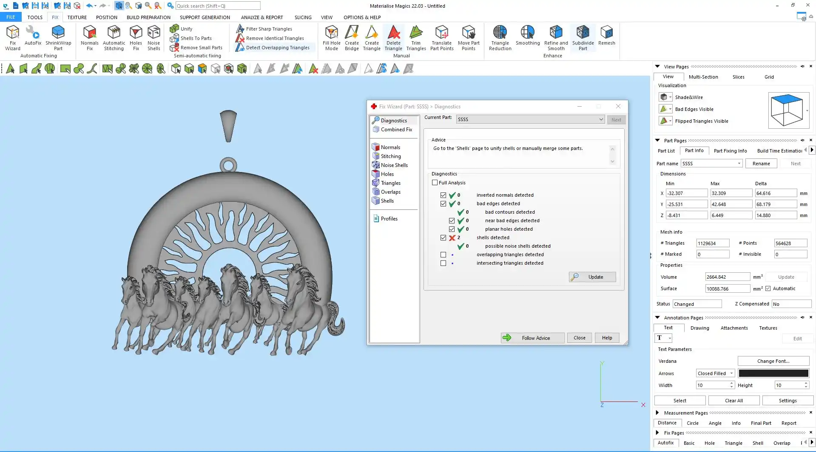816x452 pixels.
Task: Enable the Full Analysis checkbox
Action: (x=435, y=183)
